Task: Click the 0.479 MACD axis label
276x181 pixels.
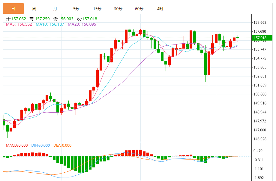Action: (258, 151)
